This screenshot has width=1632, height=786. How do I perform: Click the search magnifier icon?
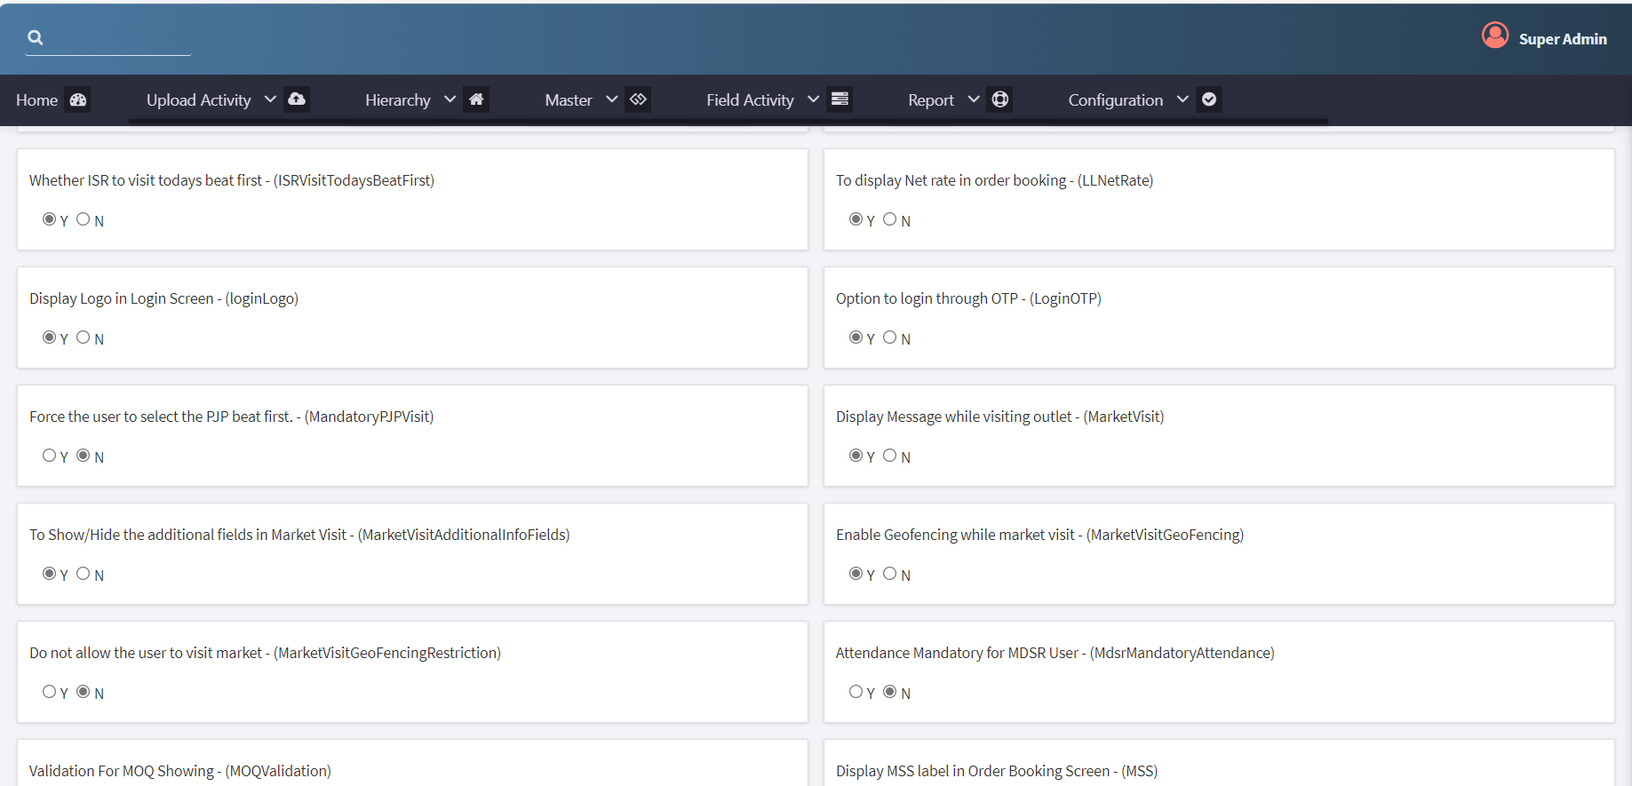point(36,37)
